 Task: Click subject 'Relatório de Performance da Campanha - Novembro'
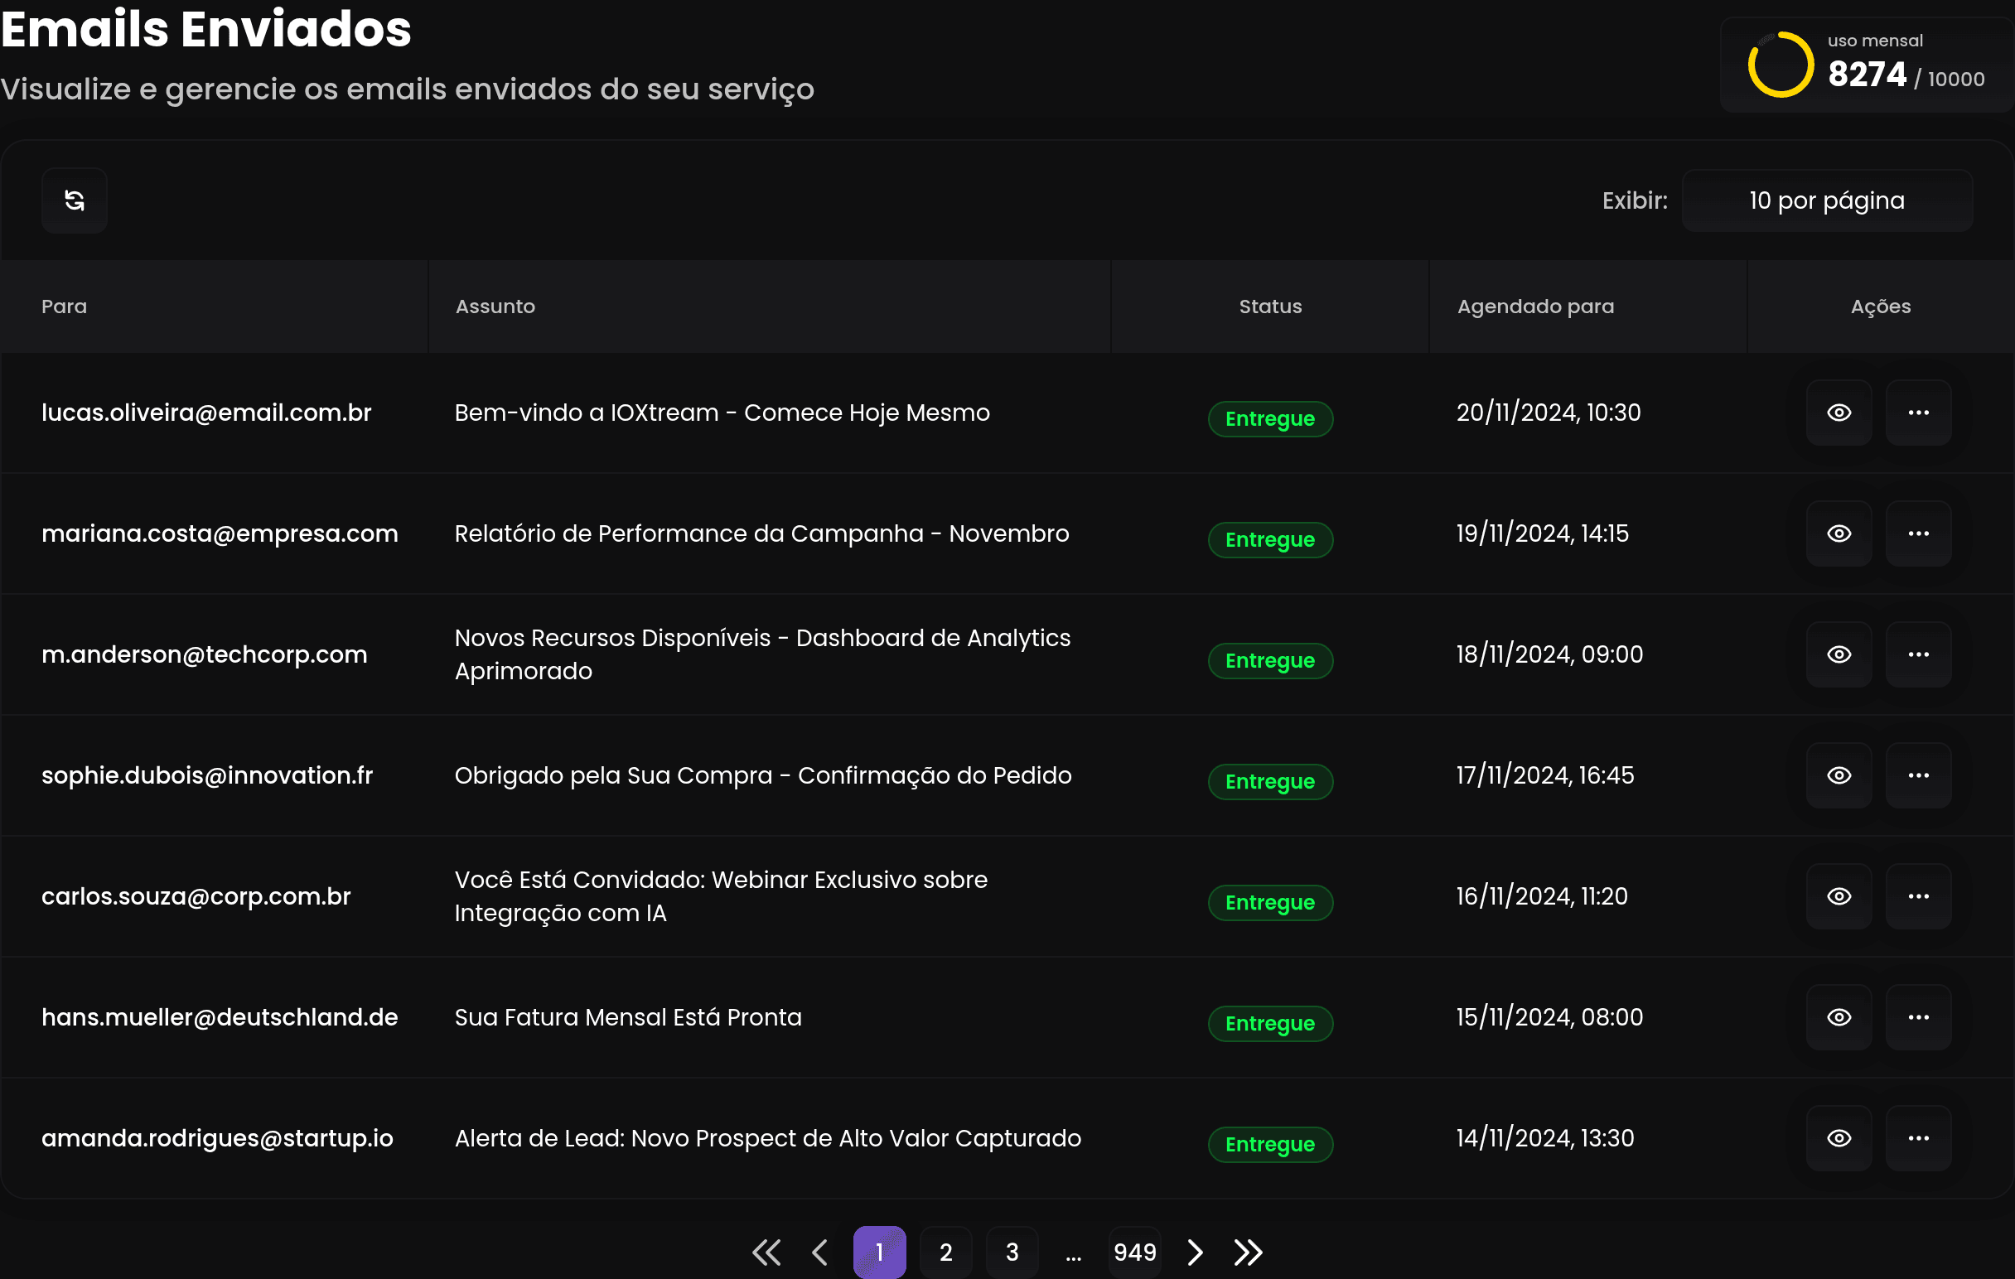761,533
